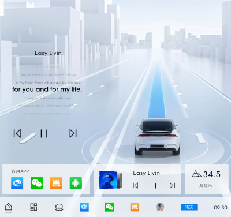This screenshot has width=231, height=217.
Task: Click lyric line 'for you and for my life.'
Action: tap(47, 89)
